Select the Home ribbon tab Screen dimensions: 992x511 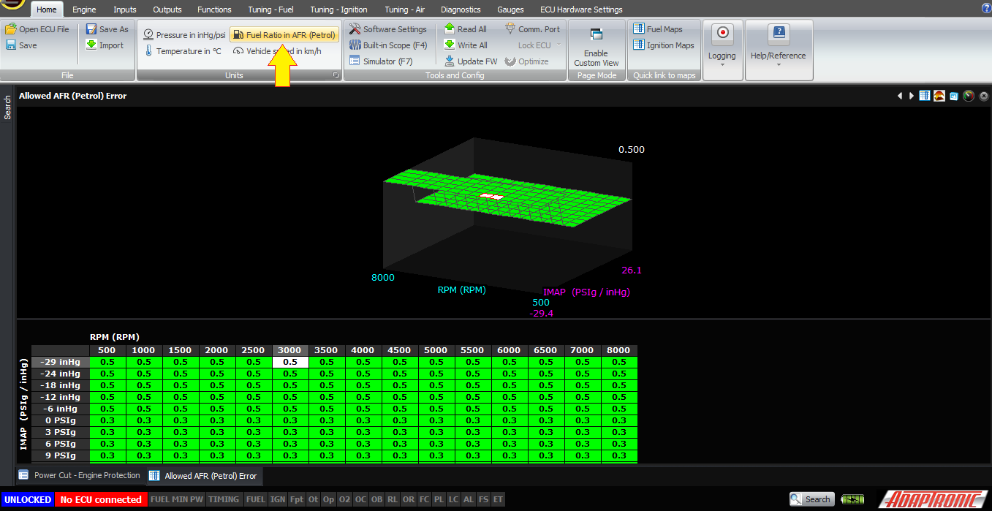pos(46,10)
